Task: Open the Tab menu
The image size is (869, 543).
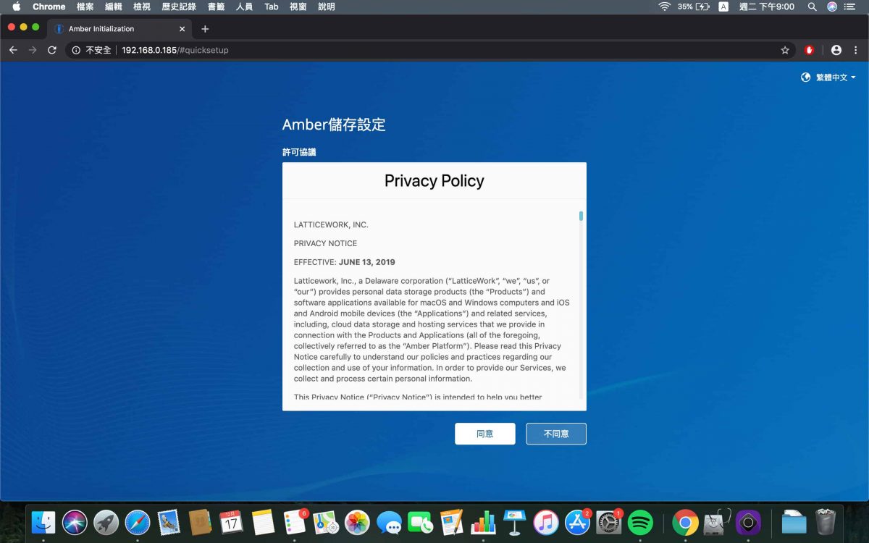Action: tap(272, 7)
